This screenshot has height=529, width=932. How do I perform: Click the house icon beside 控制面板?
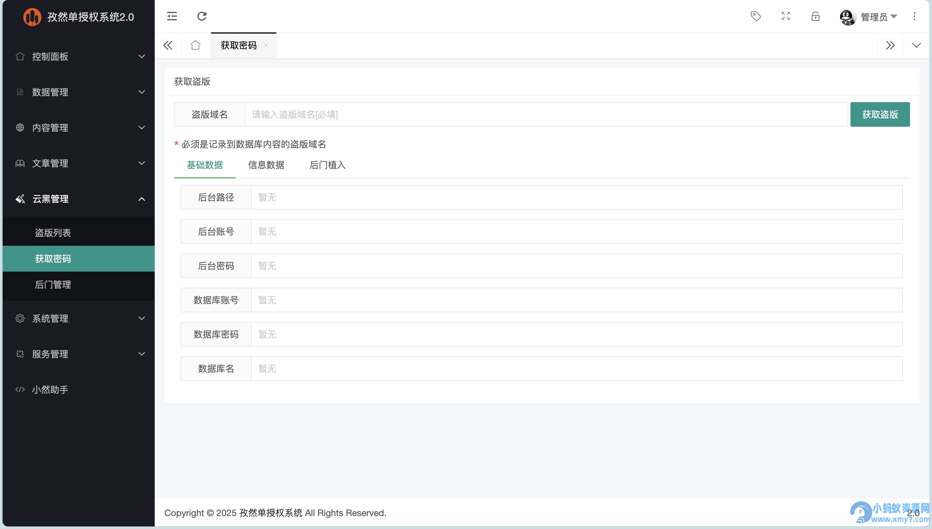20,56
